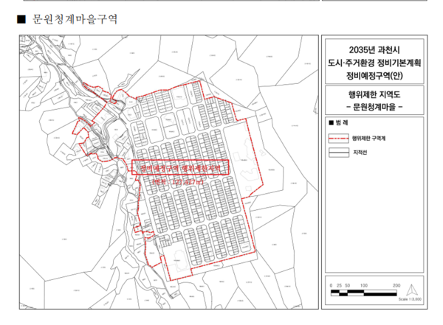This screenshot has height=325, width=443.
Task: Click the small square bullet beside 범례
Action: pyautogui.click(x=330, y=121)
